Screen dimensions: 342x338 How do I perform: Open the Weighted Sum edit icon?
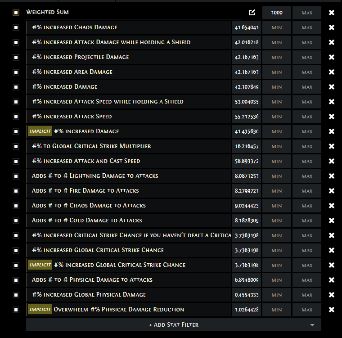coord(252,13)
